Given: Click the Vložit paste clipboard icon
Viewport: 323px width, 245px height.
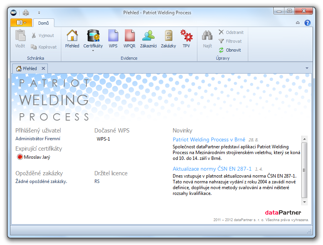Looking at the screenshot, I should point(20,39).
